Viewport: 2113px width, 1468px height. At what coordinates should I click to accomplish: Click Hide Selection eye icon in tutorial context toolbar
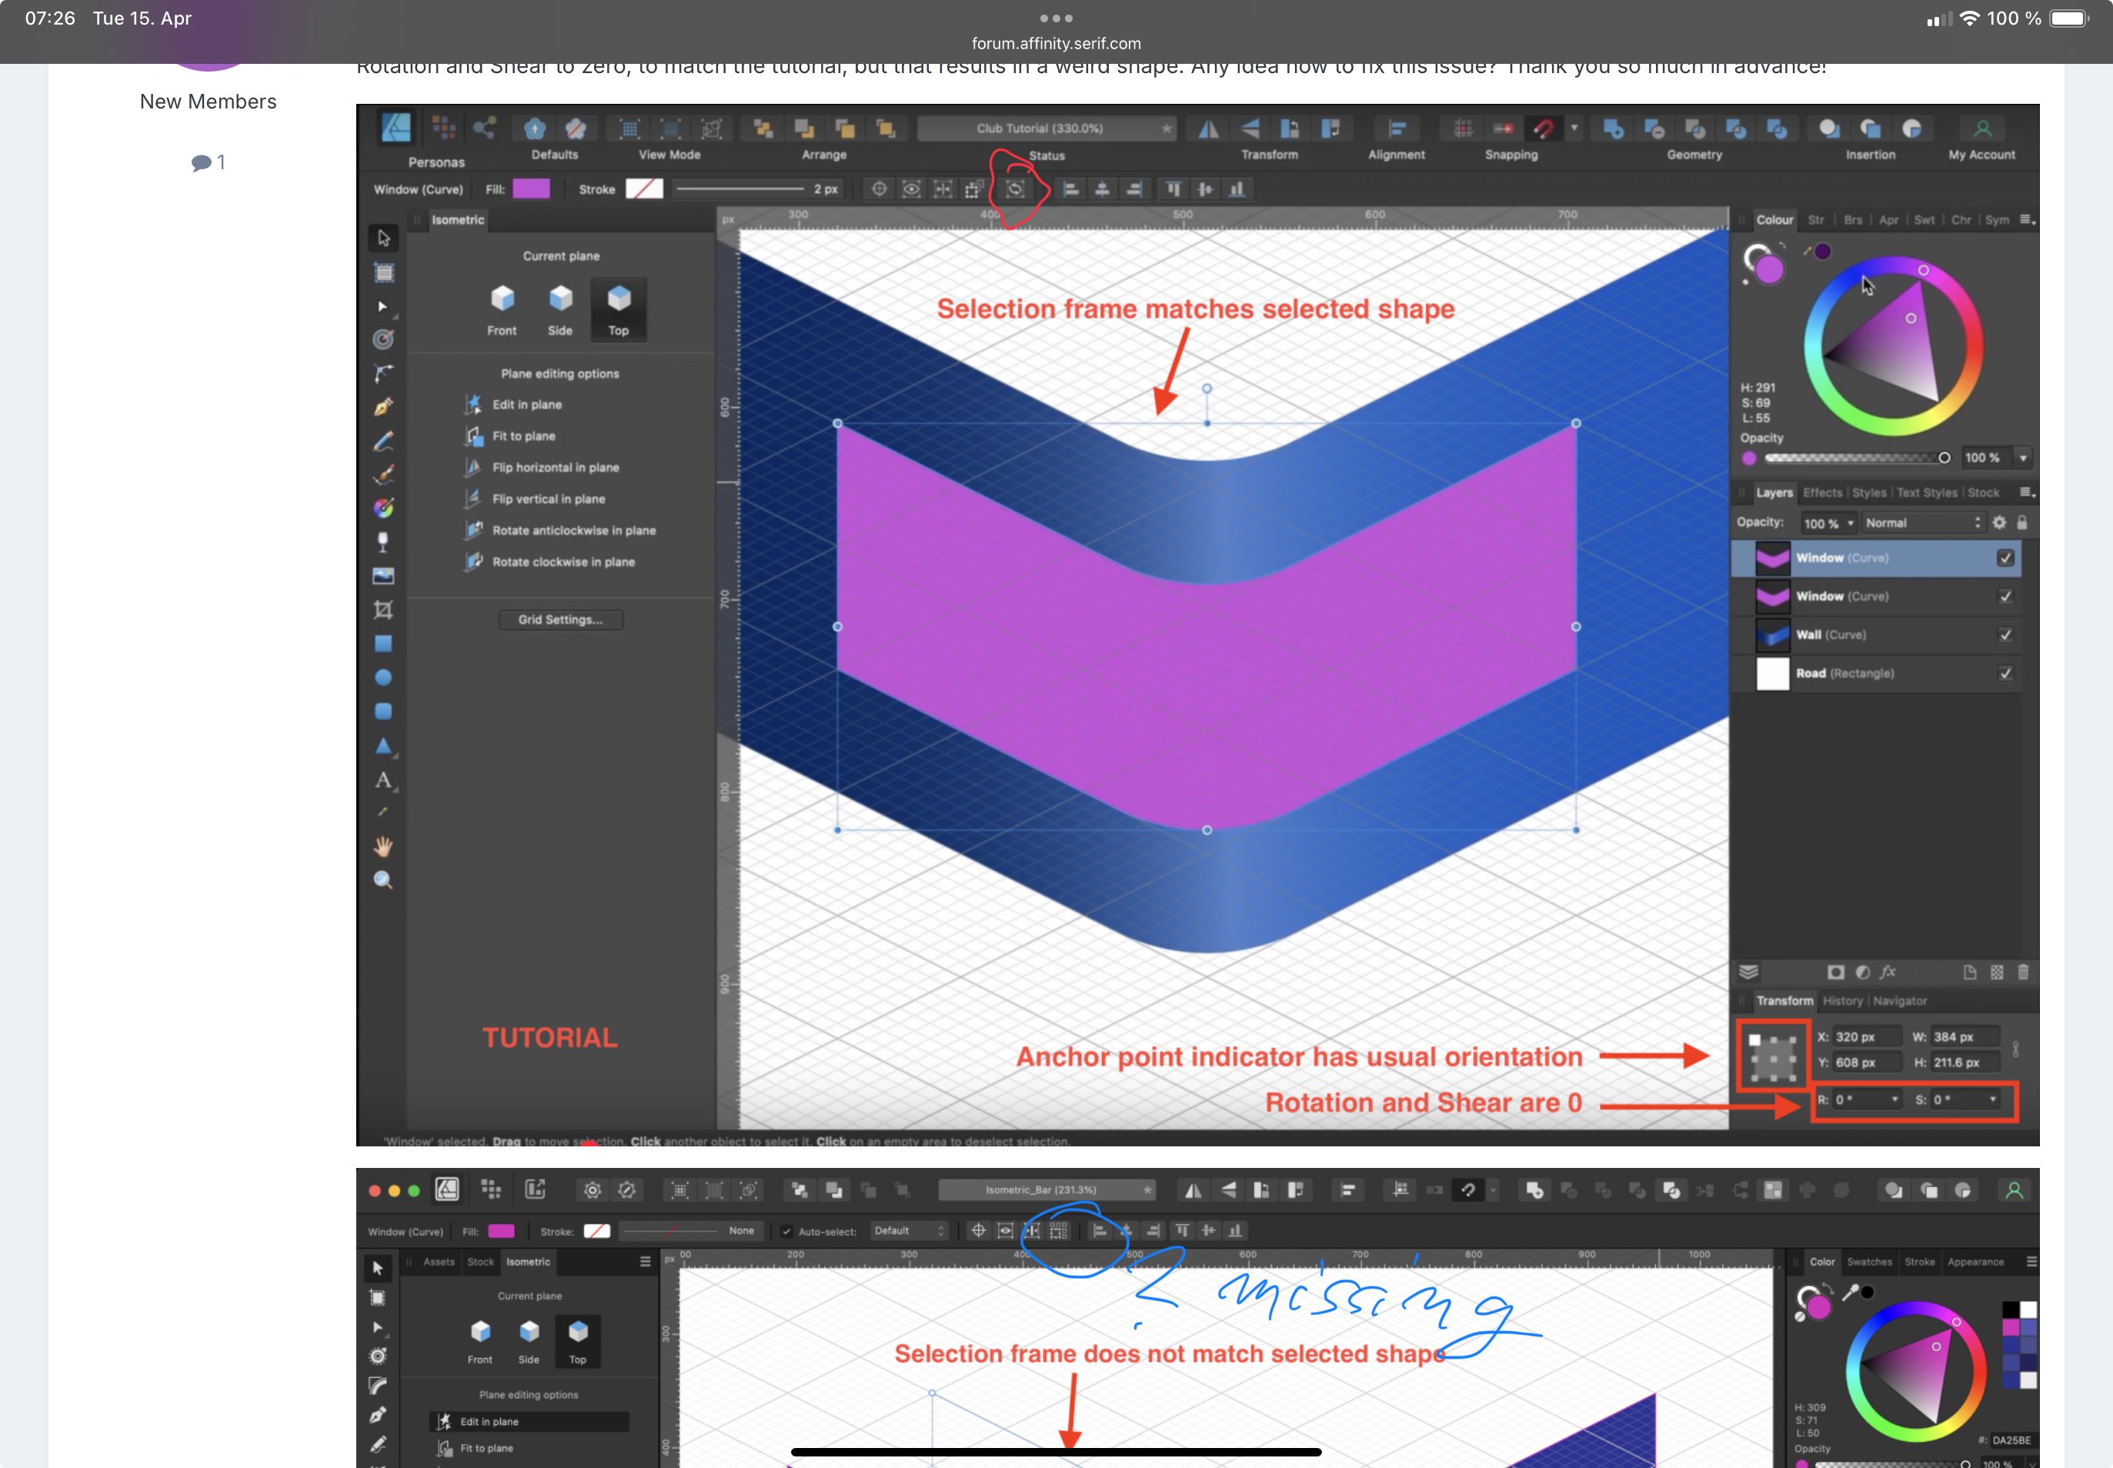click(x=911, y=189)
